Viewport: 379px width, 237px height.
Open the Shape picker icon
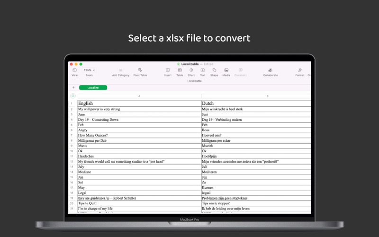pyautogui.click(x=214, y=70)
